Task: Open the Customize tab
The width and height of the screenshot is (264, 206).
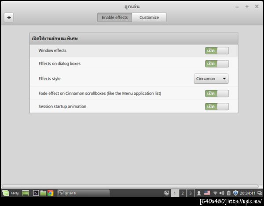Action: [149, 18]
